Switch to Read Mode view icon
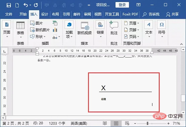 coord(105,123)
